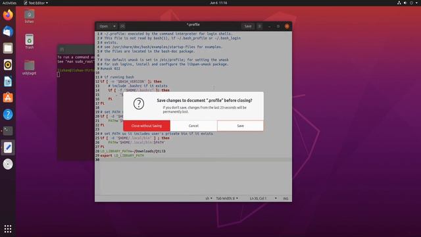Screen dimensions: 421x237
Task: Click the Terminal window's text area
Action: [76, 107]
